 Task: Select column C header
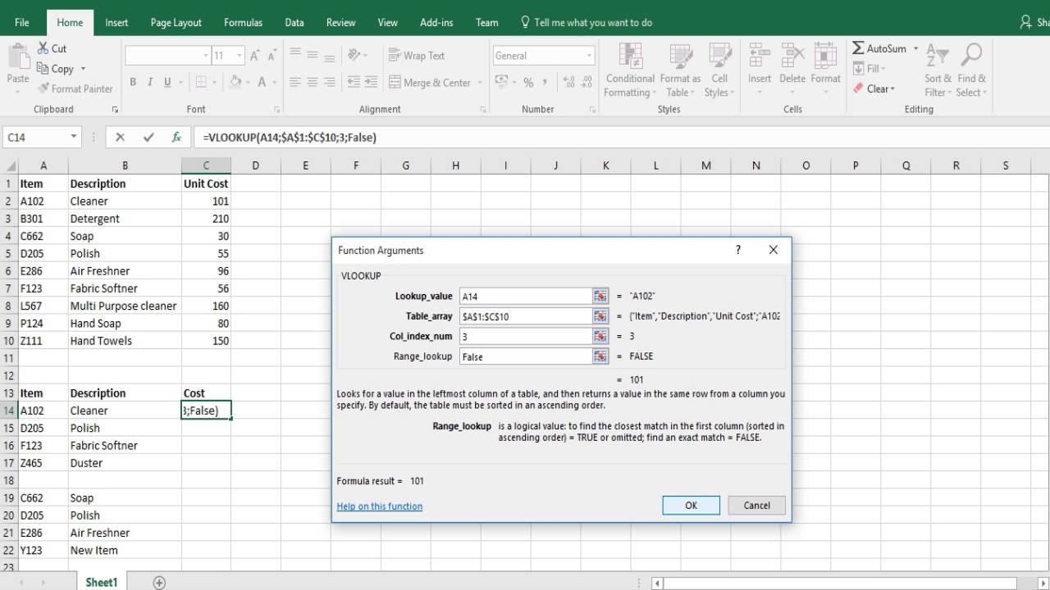coord(206,166)
